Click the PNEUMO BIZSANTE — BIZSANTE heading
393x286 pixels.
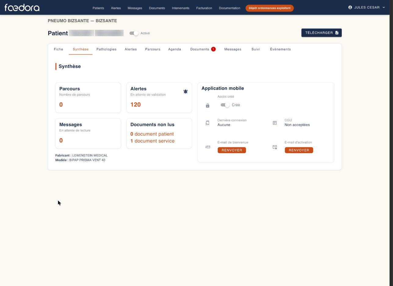pos(82,21)
